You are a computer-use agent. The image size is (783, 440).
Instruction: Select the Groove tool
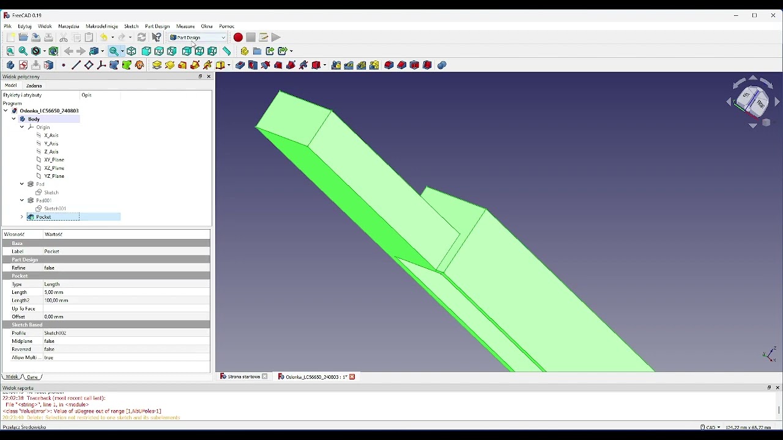(x=266, y=65)
